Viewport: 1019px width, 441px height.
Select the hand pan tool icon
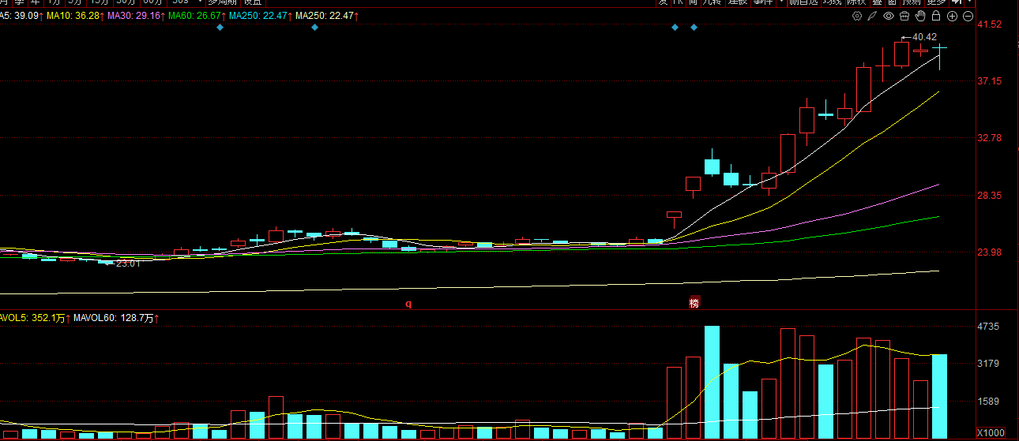point(920,16)
